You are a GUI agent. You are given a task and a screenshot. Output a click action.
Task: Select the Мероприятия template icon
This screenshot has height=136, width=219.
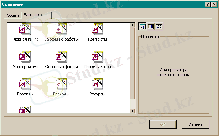(25, 57)
